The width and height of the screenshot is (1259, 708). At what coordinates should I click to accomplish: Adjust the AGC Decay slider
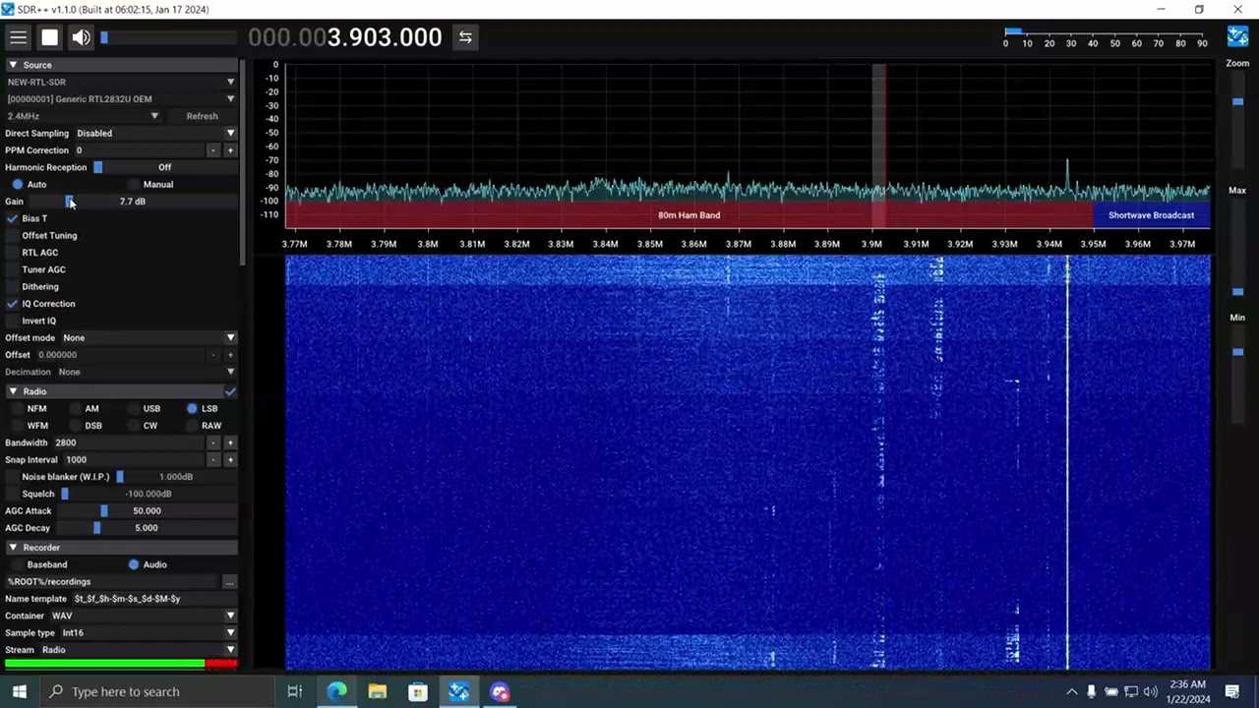pos(147,528)
